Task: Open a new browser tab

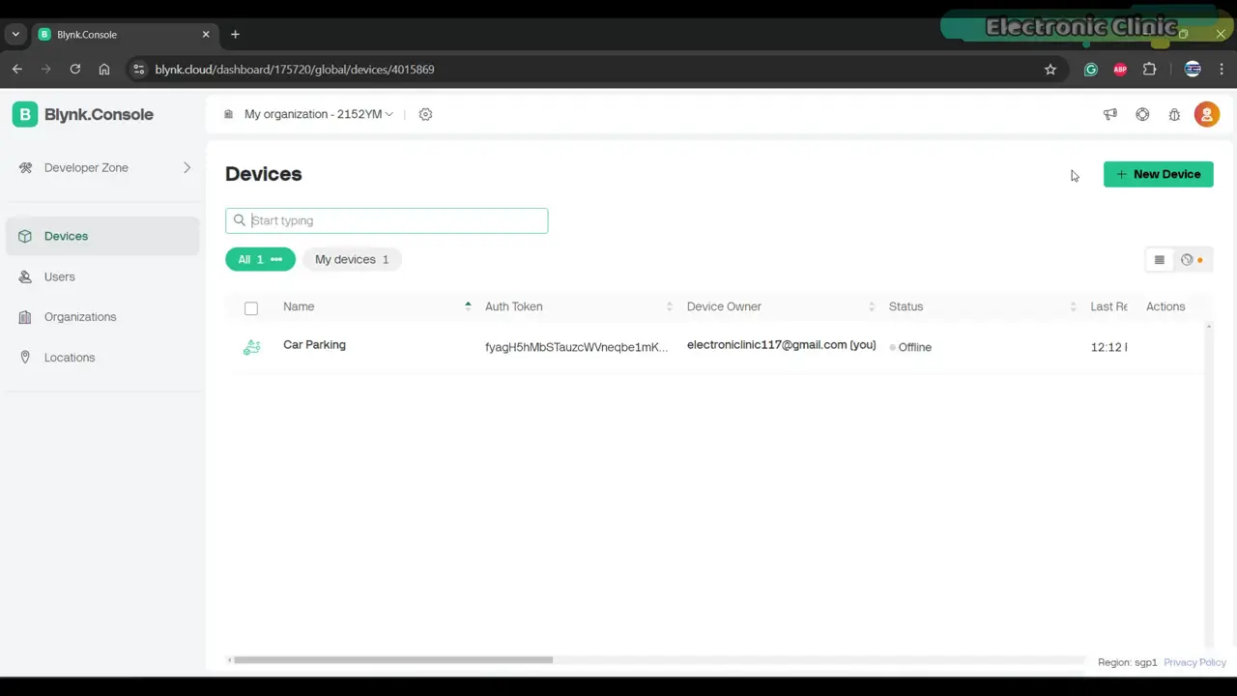Action: pyautogui.click(x=235, y=34)
